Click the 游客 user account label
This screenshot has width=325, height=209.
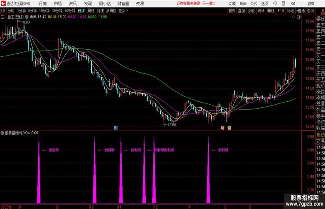(311, 3)
